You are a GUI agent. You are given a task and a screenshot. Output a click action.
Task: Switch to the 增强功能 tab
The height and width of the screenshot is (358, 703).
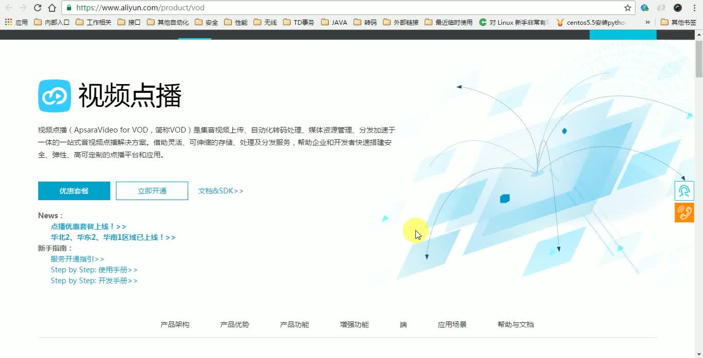tap(354, 324)
